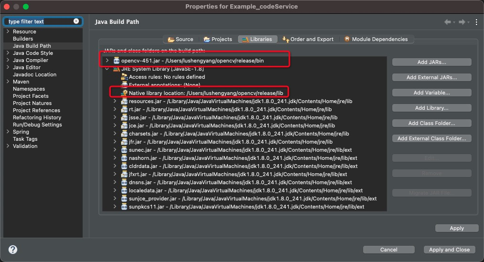Select Task Tags in the sidebar
Image resolution: width=484 pixels, height=262 pixels.
point(25,139)
